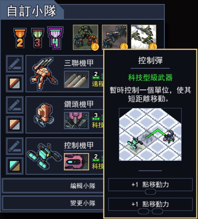Select the pink control shot weapon icon
Viewport: 198px width, 219px height.
click(77, 162)
